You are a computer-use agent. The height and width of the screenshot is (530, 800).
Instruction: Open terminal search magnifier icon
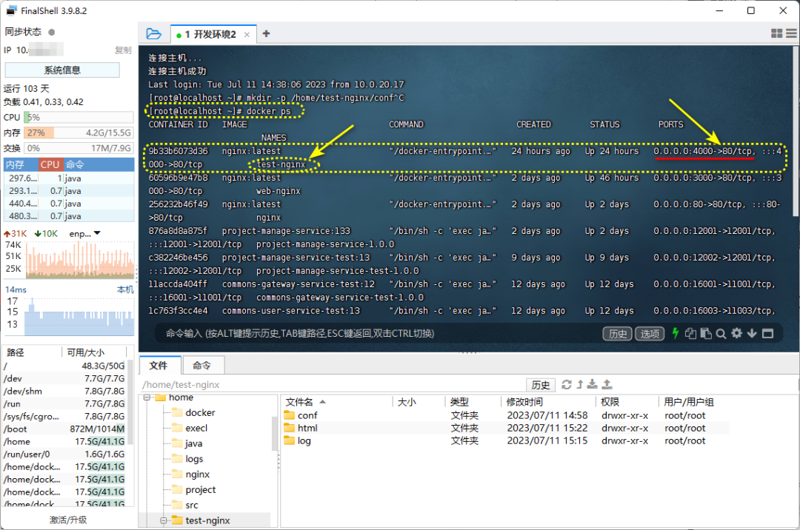(721, 334)
